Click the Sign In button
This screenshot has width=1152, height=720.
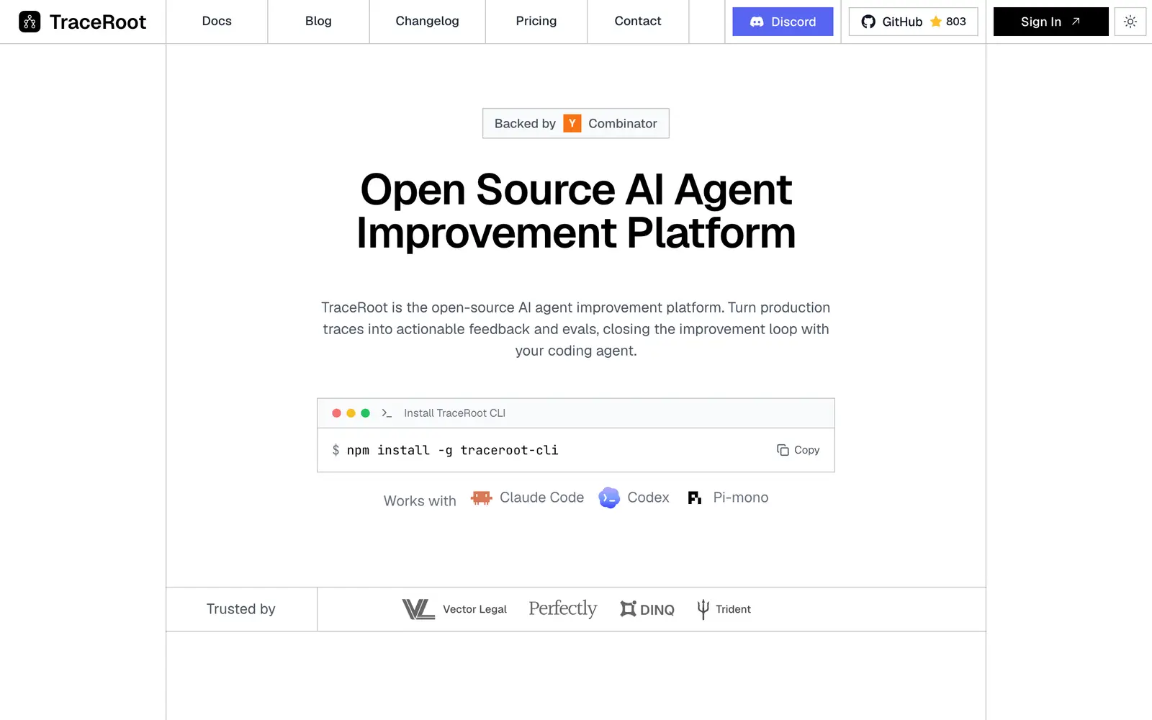[x=1051, y=22]
